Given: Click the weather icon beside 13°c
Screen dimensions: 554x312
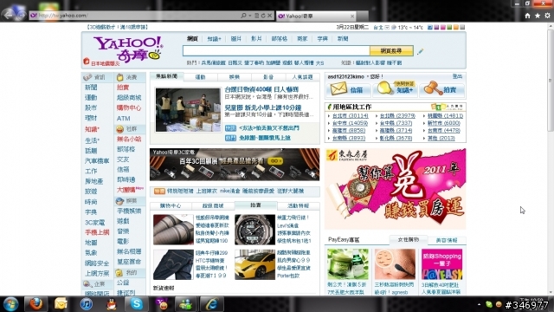Looking at the screenshot, I should (x=393, y=27).
